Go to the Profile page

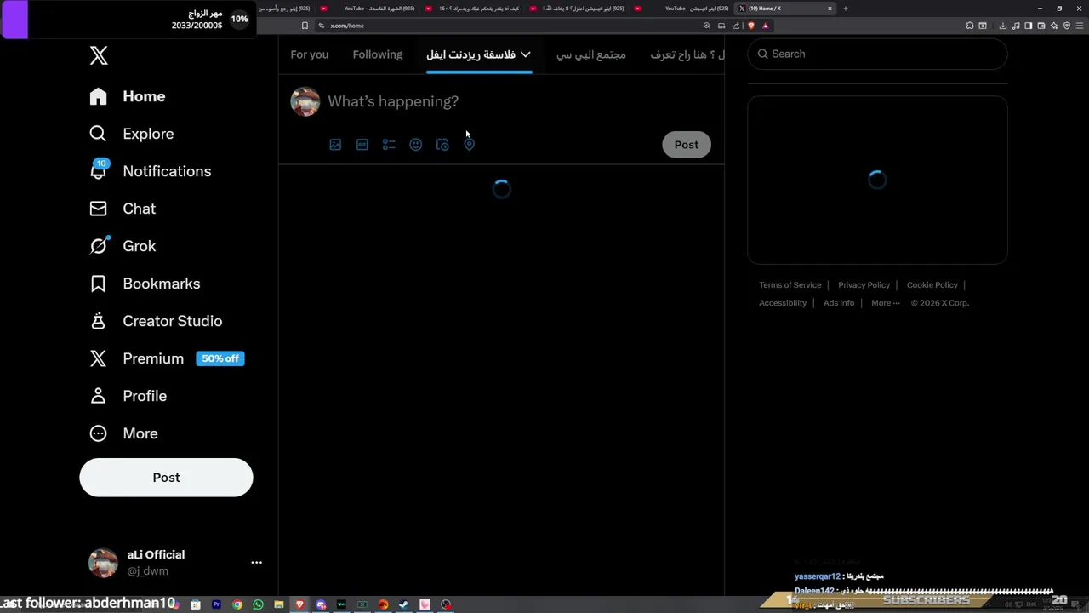(x=128, y=396)
